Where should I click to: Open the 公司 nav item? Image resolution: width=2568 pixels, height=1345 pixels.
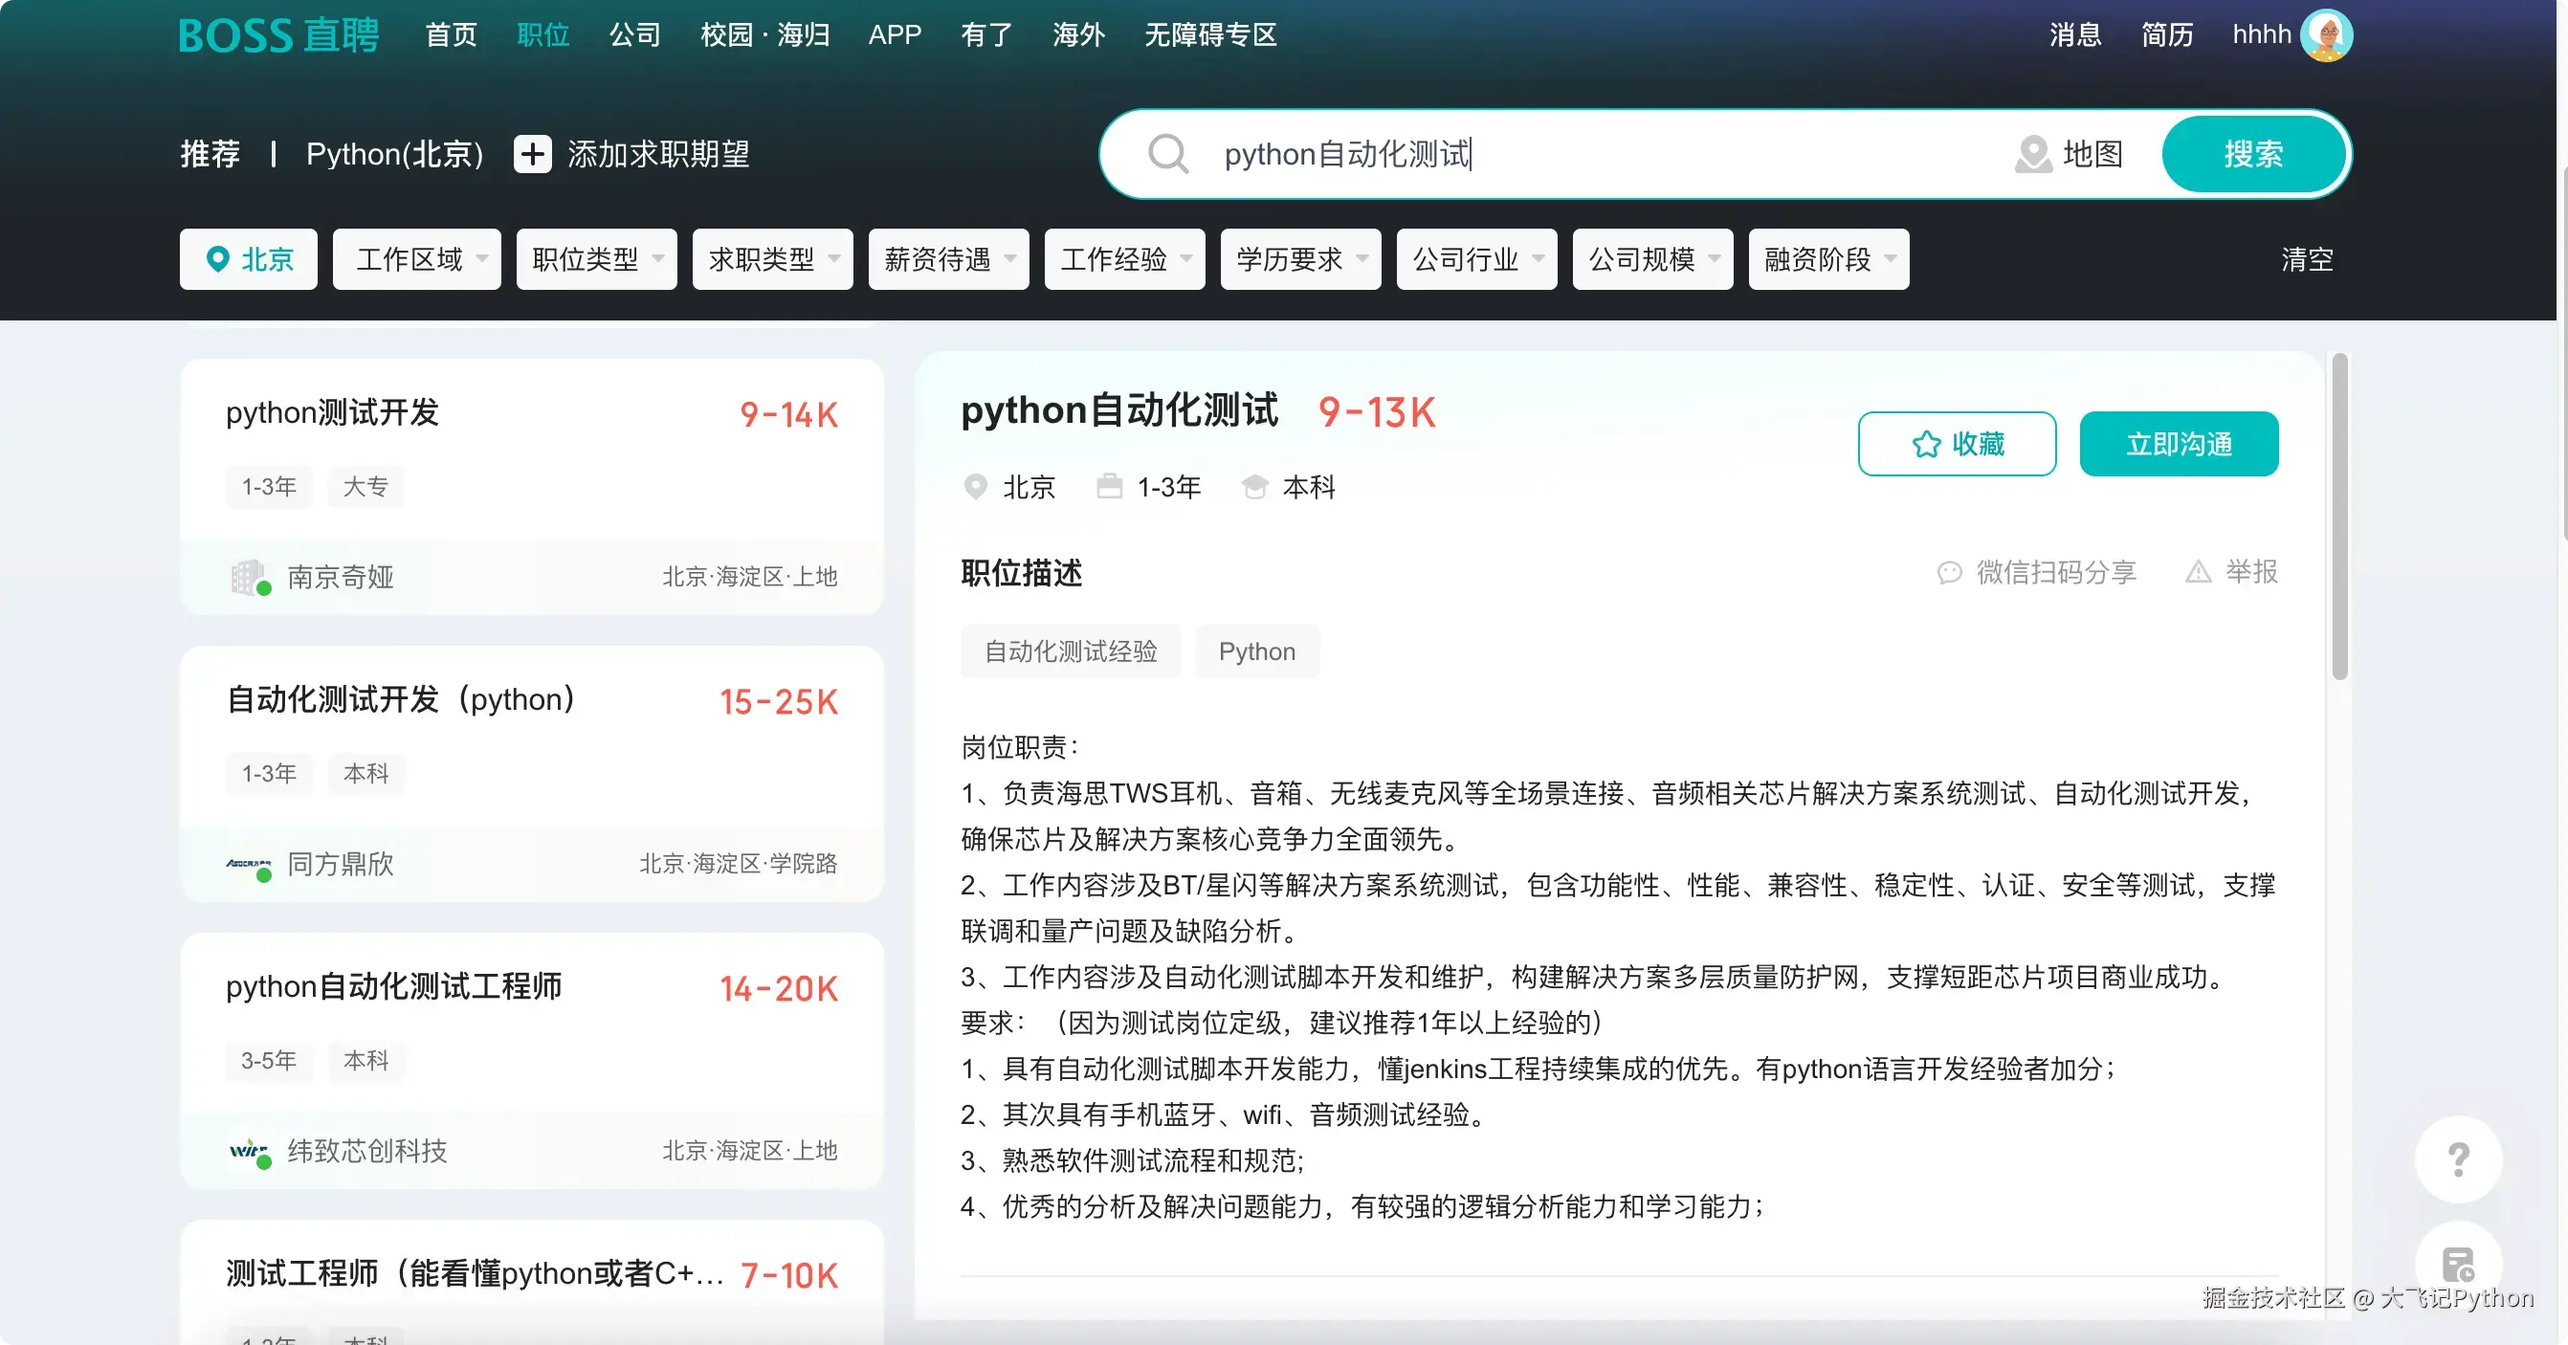[x=634, y=34]
